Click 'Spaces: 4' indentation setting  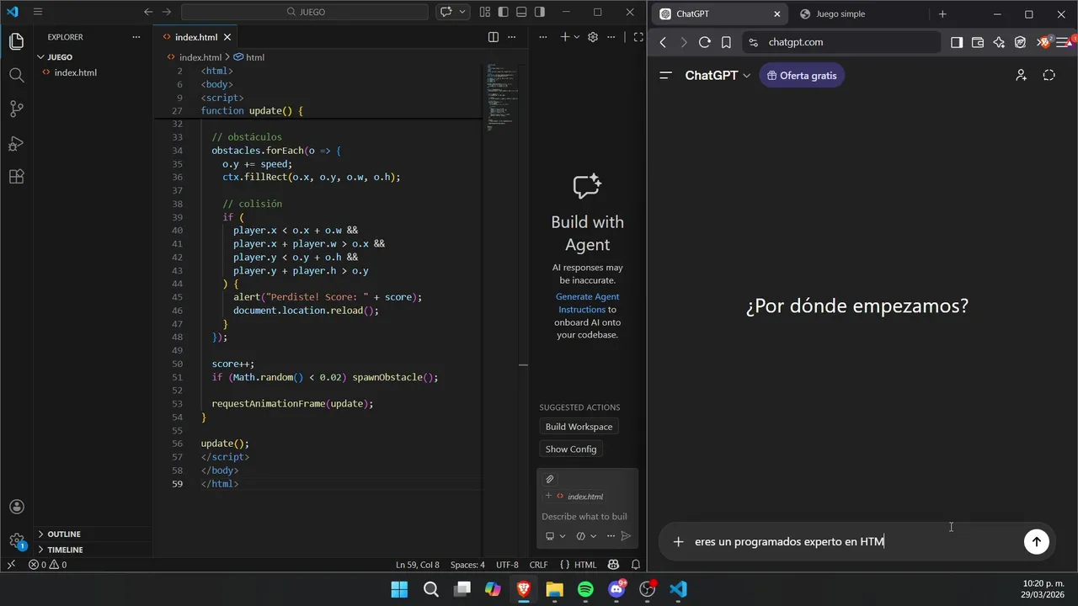coord(467,565)
